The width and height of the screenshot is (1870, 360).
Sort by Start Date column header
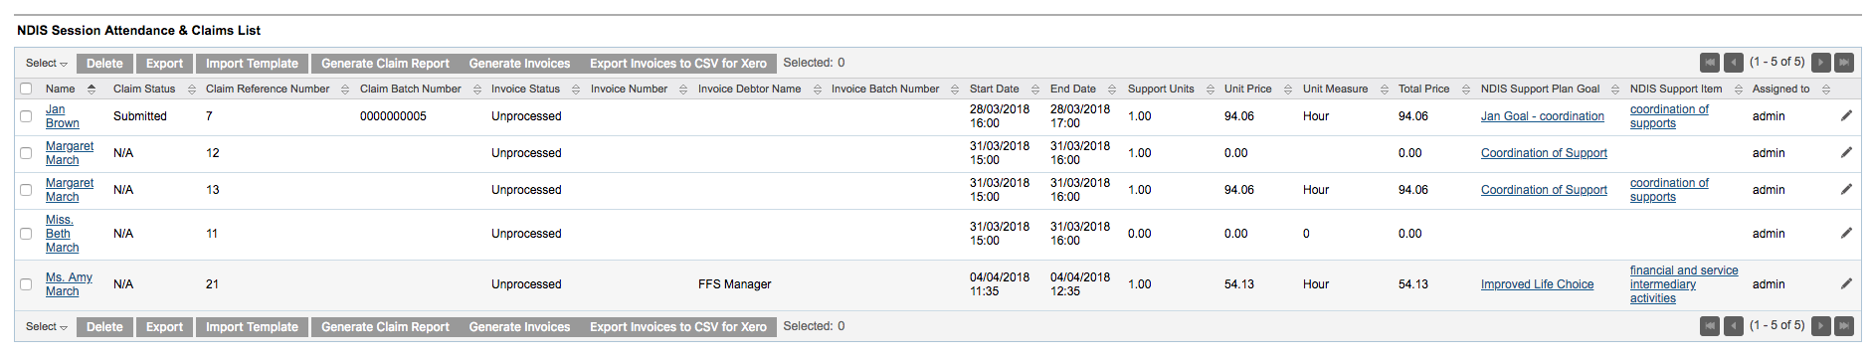click(x=995, y=89)
